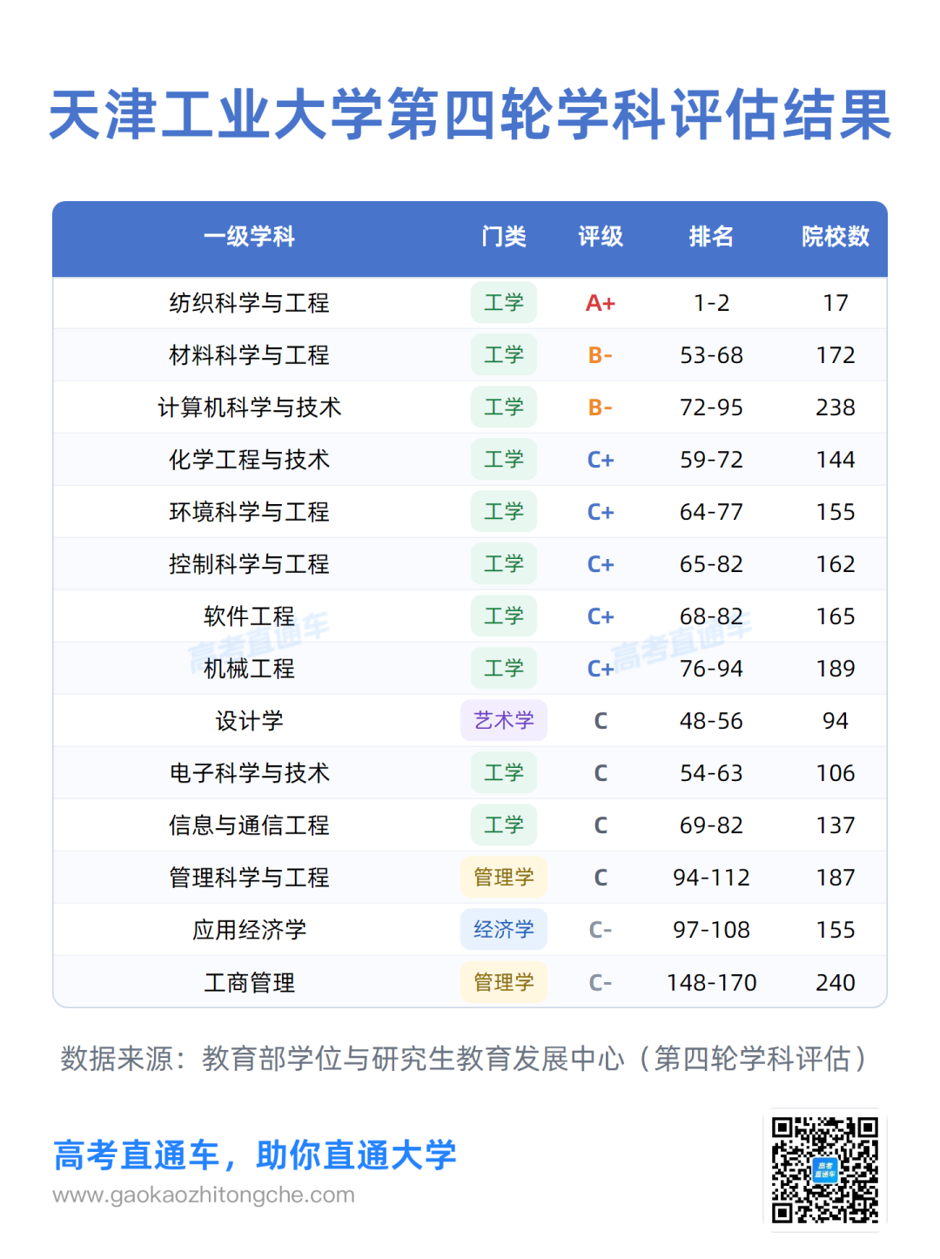Select the 控制科学与工程 subject cell
The height and width of the screenshot is (1259, 940).
pyautogui.click(x=249, y=564)
